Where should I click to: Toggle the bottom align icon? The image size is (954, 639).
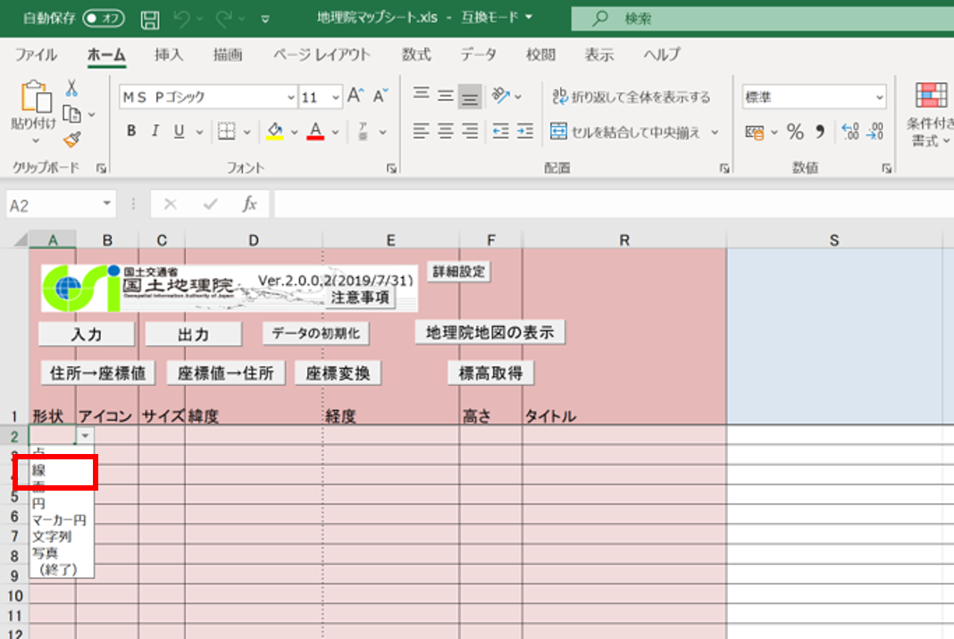470,97
